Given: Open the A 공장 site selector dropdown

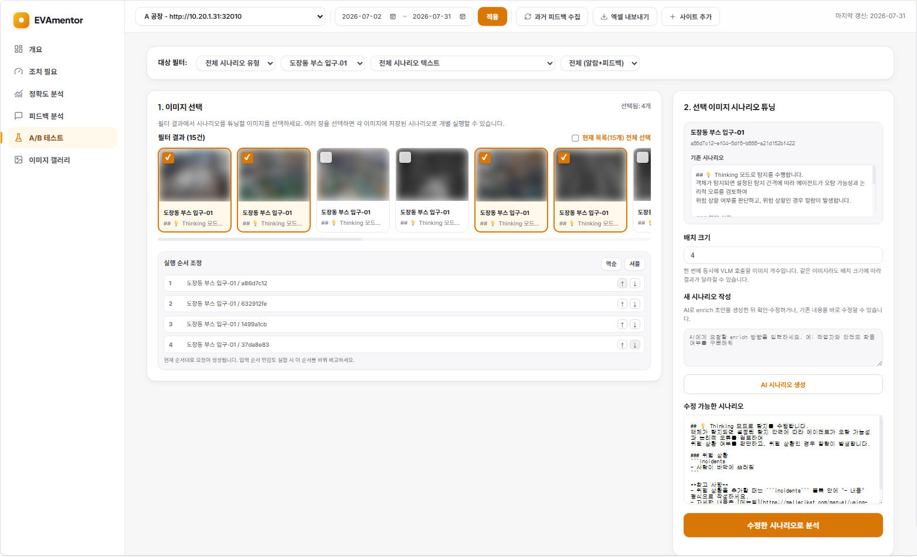Looking at the screenshot, I should click(x=231, y=16).
